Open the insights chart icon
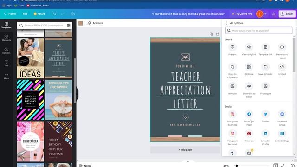The image size is (297, 167). coord(274,14)
